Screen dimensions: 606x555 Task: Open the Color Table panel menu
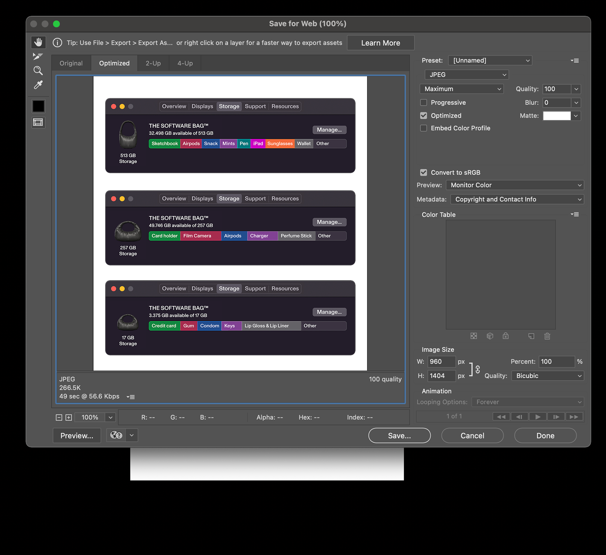574,214
